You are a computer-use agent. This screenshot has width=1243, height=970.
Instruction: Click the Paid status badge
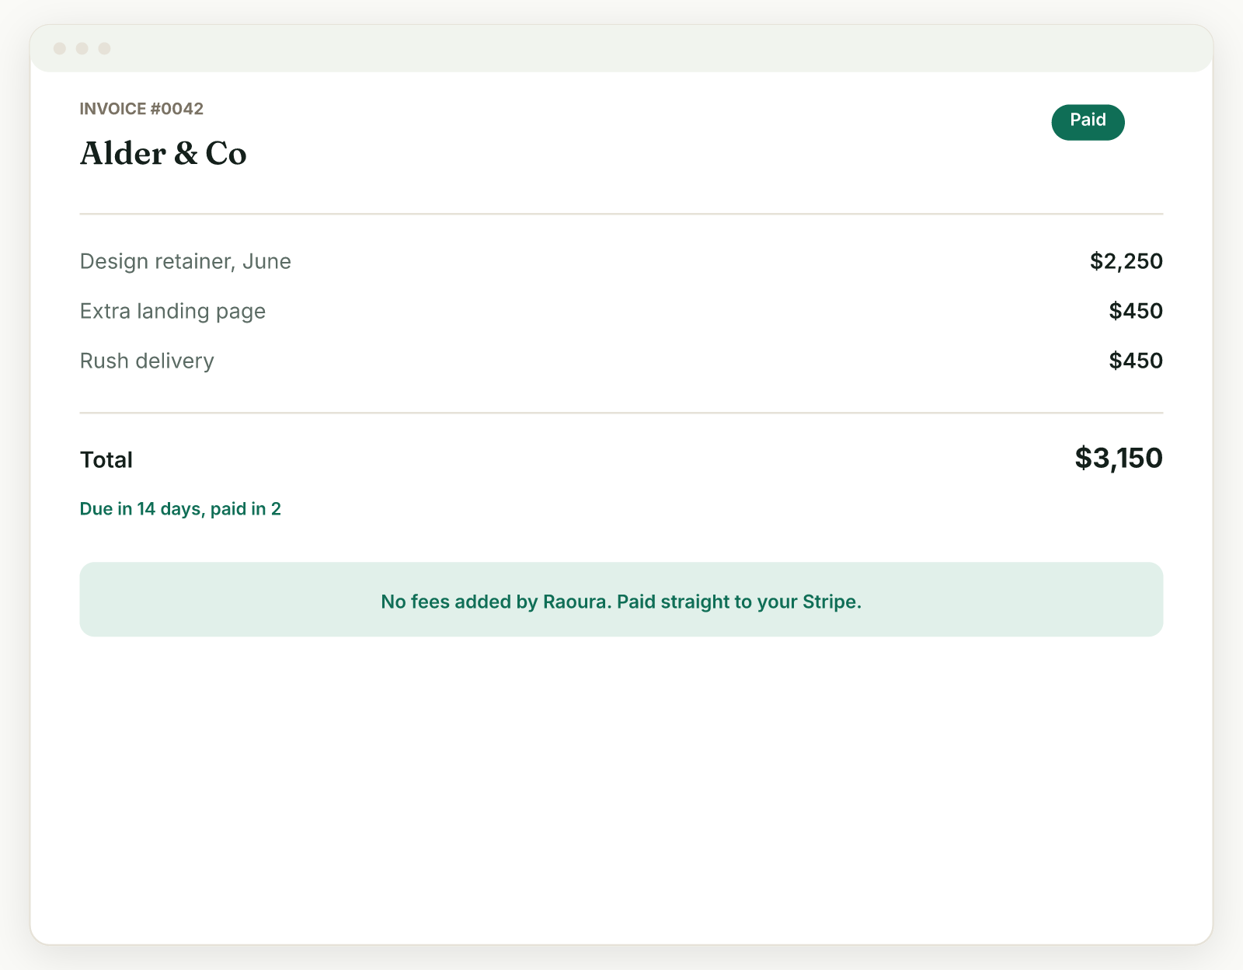pos(1088,122)
